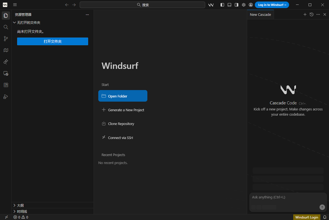Go back with the left arrow
The image size is (329, 220).
click(67, 5)
